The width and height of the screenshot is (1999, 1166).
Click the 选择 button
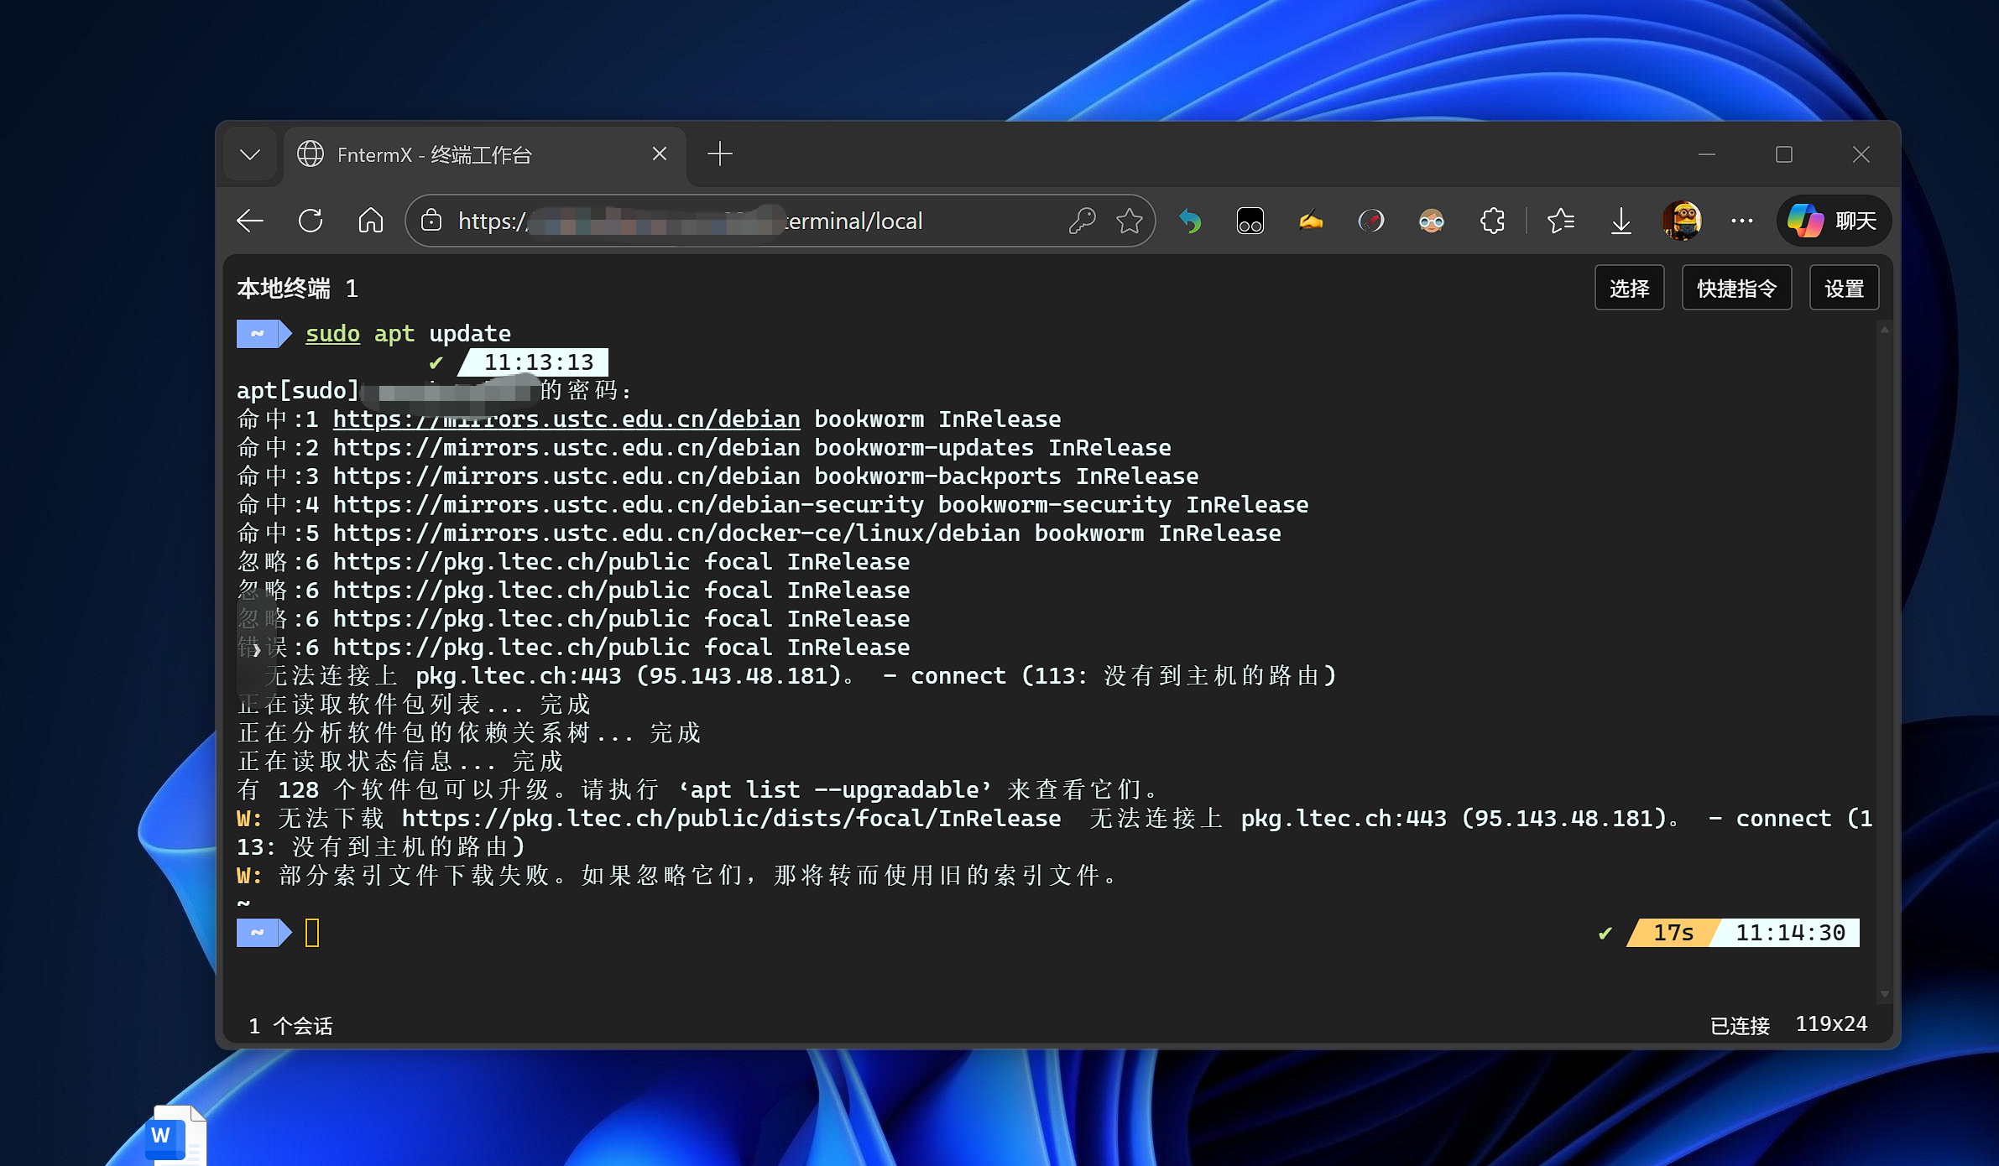[1629, 289]
